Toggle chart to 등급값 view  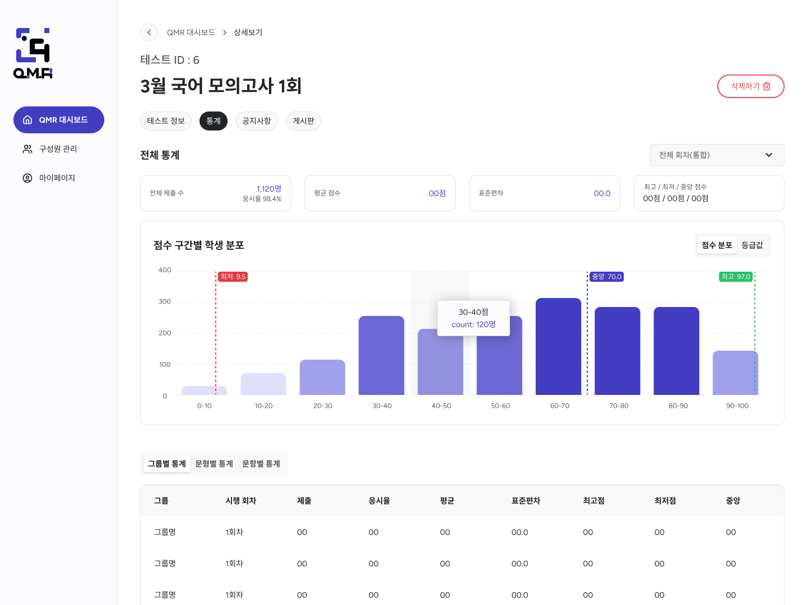point(752,245)
